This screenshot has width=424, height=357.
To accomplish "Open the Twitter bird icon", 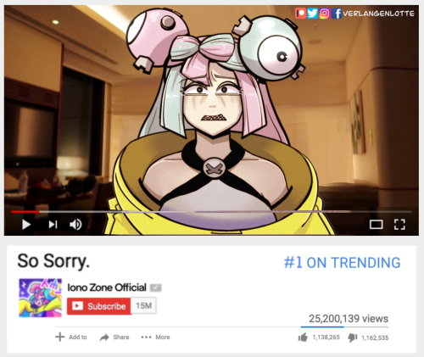I will [x=312, y=14].
